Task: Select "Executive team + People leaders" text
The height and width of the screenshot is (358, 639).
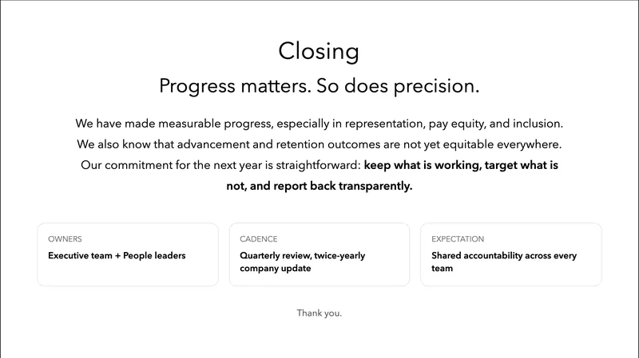Action: tap(117, 256)
